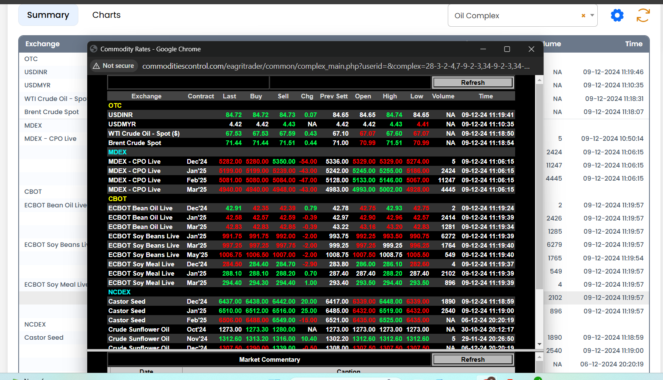
Task: Click NCDEX row in background Summary table
Action: [x=35, y=324]
